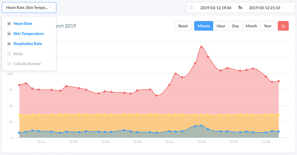This screenshot has height=155, width=297.
Task: Switch to Minute granularity
Action: (x=204, y=26)
